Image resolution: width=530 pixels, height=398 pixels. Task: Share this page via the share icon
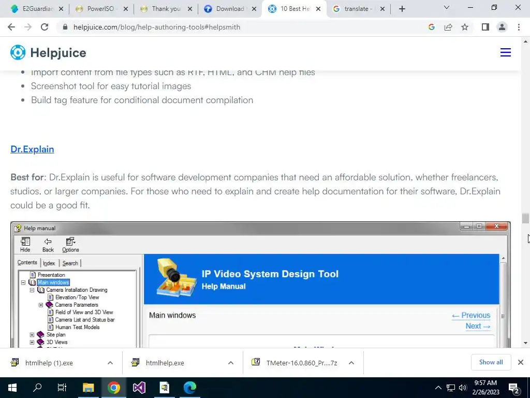coord(448,27)
